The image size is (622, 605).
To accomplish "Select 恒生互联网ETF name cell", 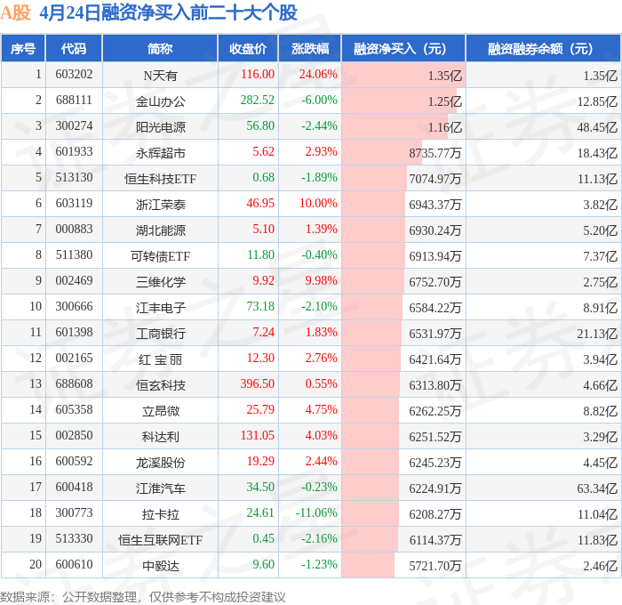I will 160,540.
